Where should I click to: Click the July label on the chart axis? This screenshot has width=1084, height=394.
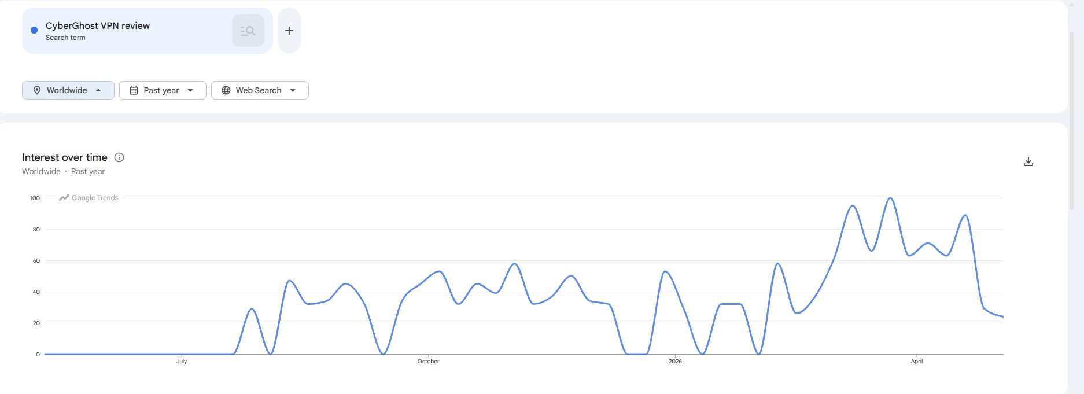click(182, 361)
